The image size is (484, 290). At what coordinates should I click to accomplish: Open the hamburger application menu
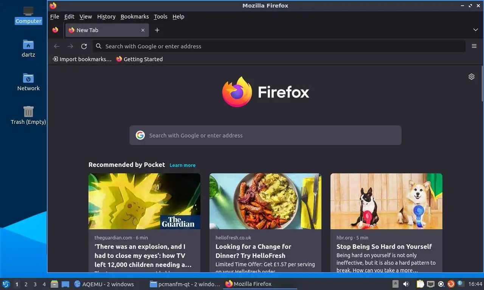pos(474,46)
